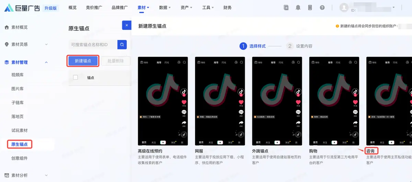The image size is (412, 182).
Task: Click the 咨询 title text
Action: pyautogui.click(x=370, y=151)
